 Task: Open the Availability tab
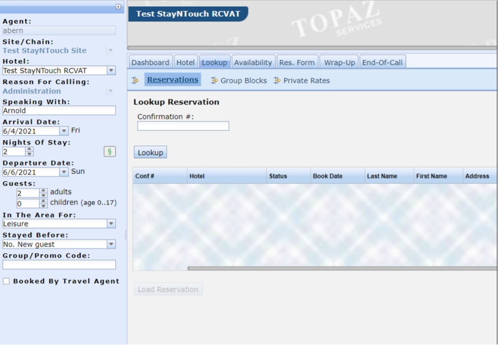[253, 62]
